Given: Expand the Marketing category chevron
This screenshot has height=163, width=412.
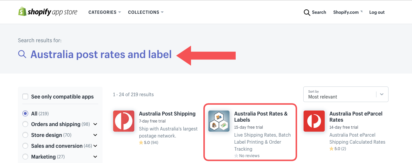Looking at the screenshot, I should [95, 157].
